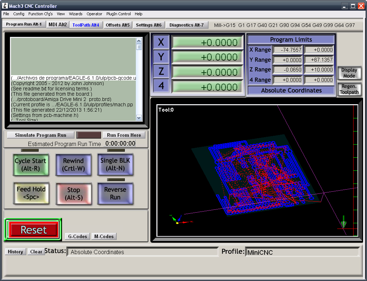Click the Rewind (Ctrl-W) button

[x=73, y=165]
